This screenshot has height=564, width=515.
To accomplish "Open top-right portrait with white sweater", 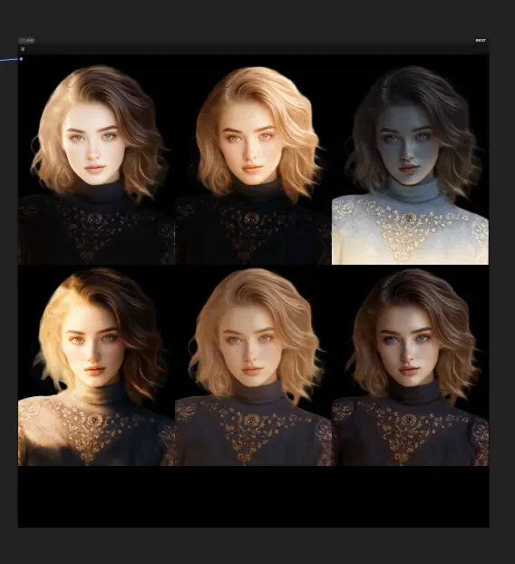I will point(411,160).
